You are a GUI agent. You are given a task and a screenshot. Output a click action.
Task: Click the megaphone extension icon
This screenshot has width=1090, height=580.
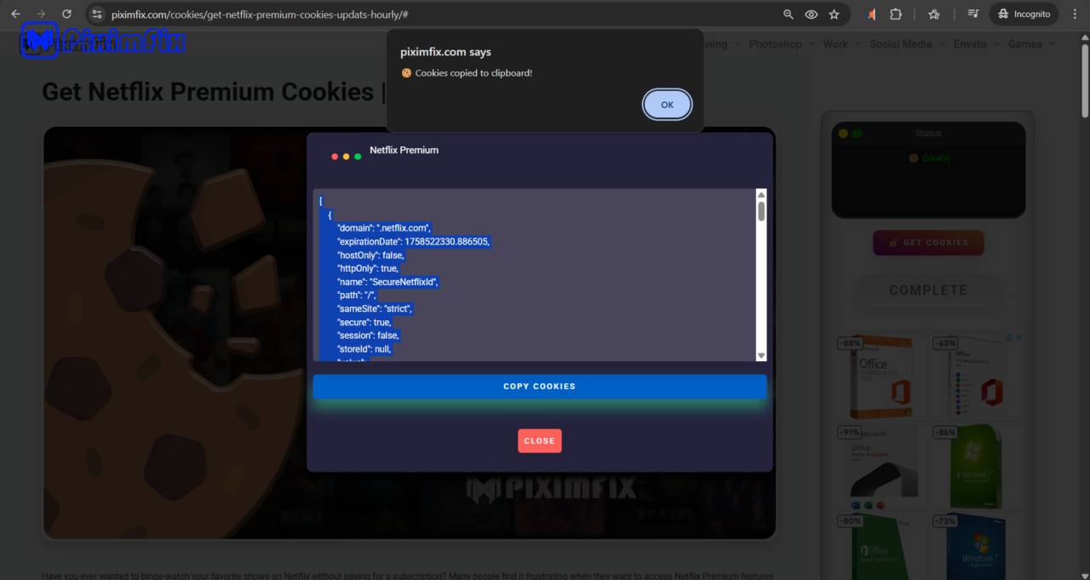coord(872,14)
